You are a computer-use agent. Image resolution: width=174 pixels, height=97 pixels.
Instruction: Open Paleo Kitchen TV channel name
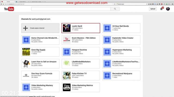pyautogui.click(x=79, y=74)
